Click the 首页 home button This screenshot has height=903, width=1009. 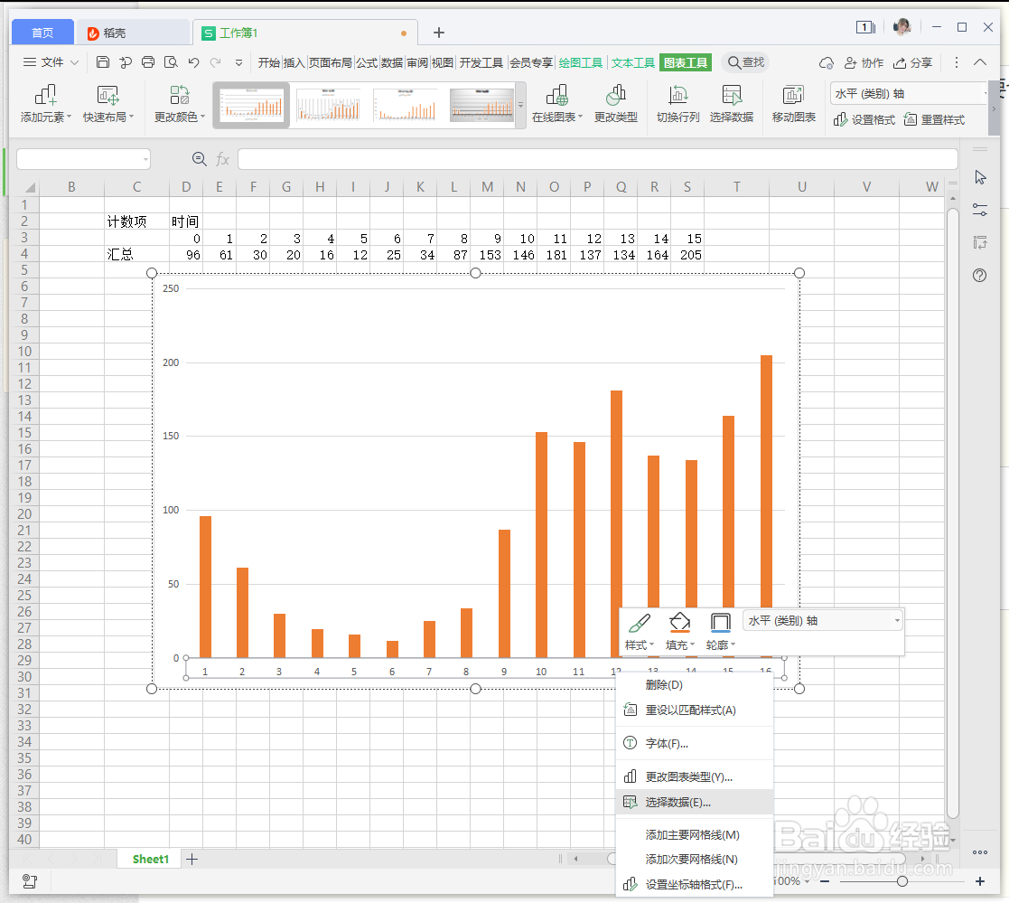pyautogui.click(x=42, y=33)
